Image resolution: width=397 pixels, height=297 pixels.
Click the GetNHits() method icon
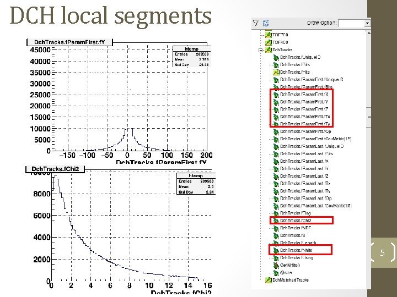click(276, 266)
